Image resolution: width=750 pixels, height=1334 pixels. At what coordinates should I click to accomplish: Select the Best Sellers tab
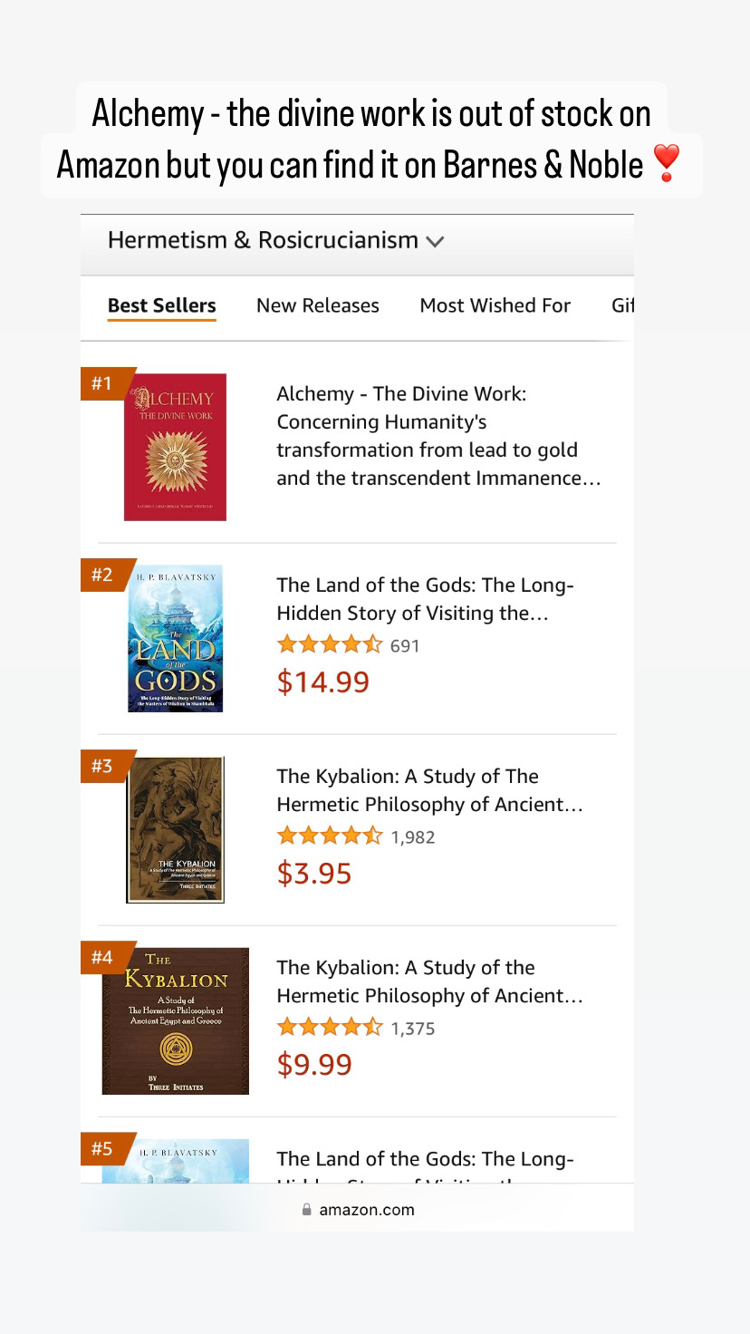(162, 306)
